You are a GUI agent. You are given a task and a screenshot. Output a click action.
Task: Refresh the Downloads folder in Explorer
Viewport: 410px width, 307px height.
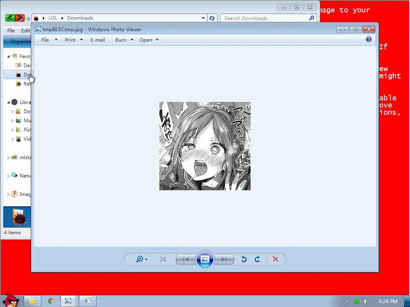tap(212, 18)
